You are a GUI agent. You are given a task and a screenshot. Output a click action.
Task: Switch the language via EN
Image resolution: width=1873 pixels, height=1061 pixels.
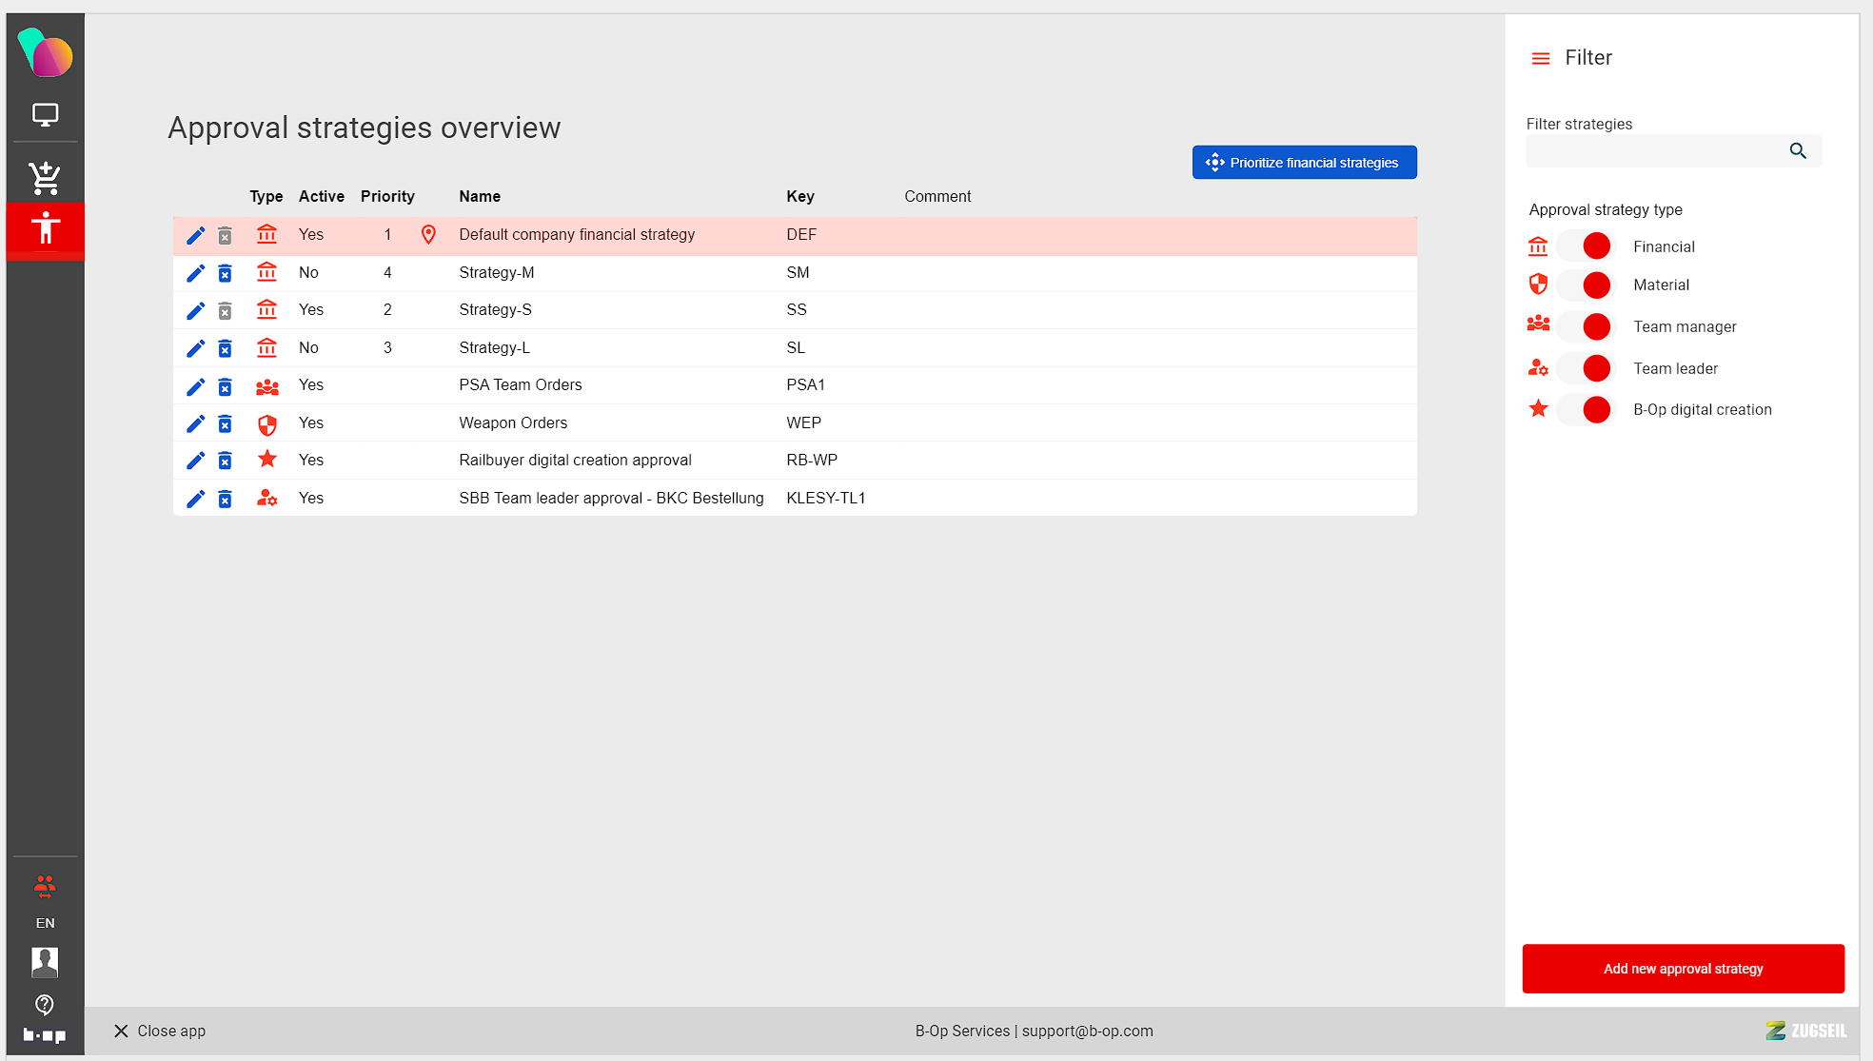tap(45, 923)
